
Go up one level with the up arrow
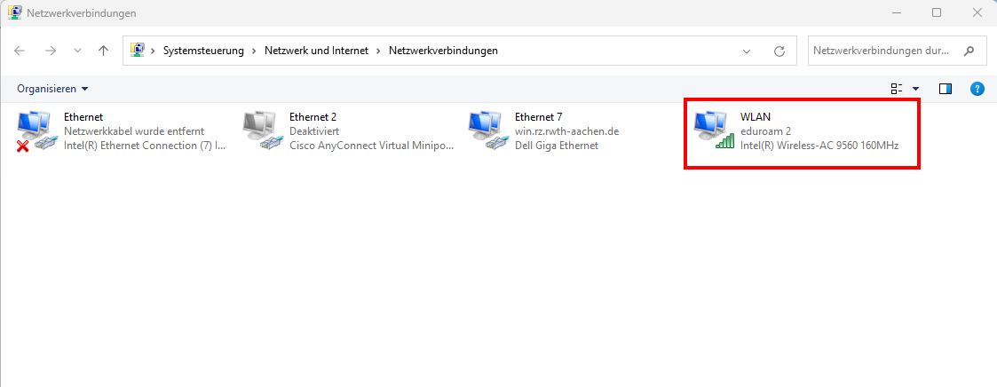(104, 51)
